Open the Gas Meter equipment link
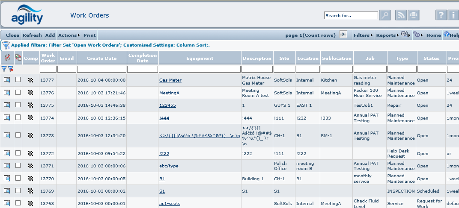The image size is (459, 208). pyautogui.click(x=170, y=80)
